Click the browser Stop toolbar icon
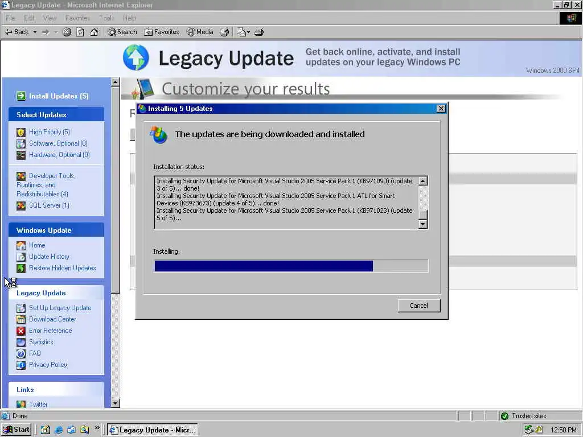Viewport: 583px width, 437px height. click(67, 32)
